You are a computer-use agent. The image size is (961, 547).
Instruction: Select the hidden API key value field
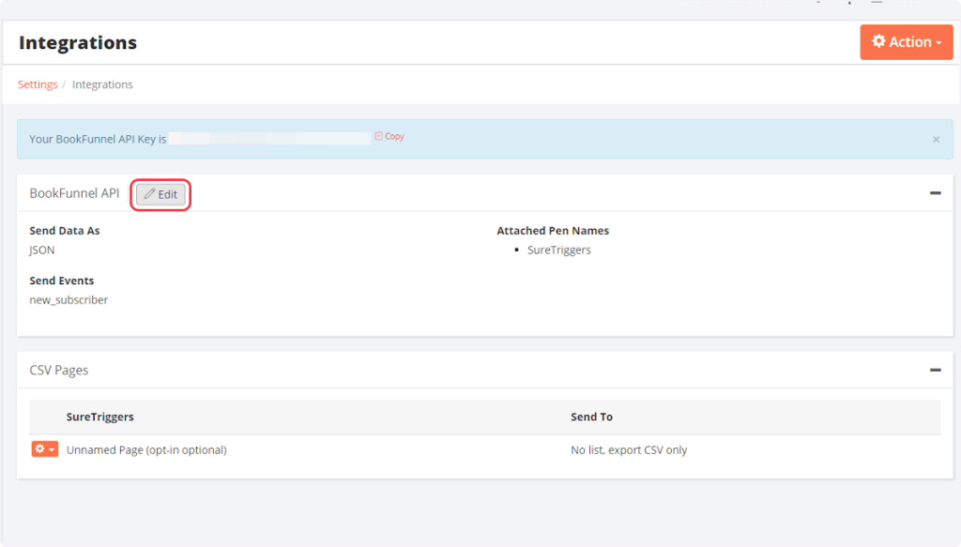[x=270, y=139]
